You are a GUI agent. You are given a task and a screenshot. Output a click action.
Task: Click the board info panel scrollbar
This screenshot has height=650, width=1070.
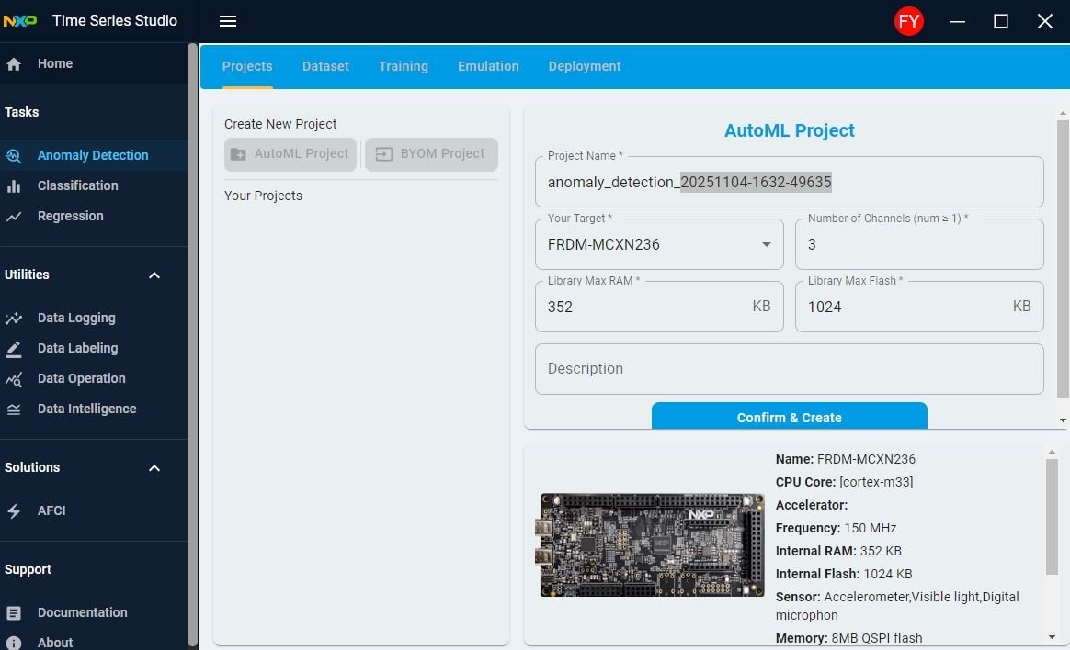(x=1052, y=514)
